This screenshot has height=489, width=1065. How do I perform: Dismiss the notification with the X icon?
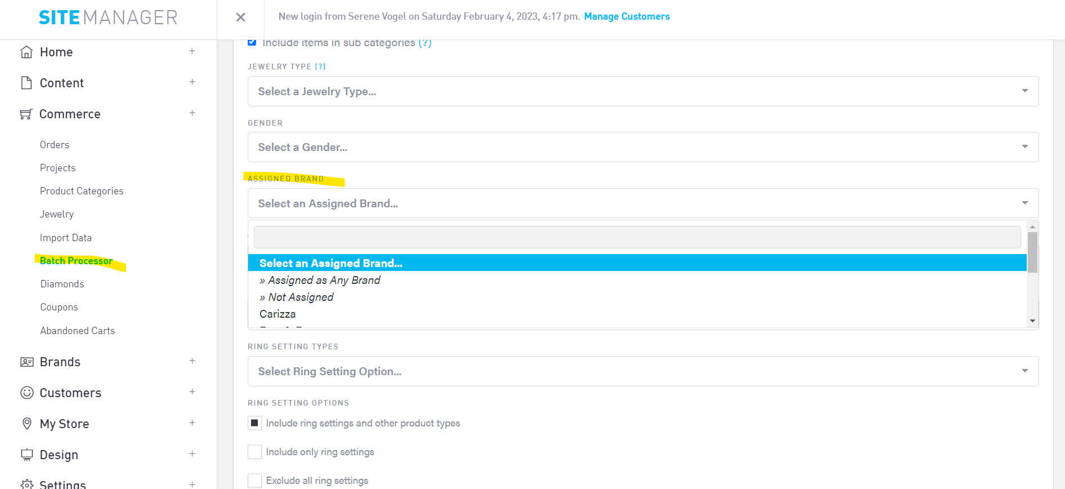coord(240,17)
